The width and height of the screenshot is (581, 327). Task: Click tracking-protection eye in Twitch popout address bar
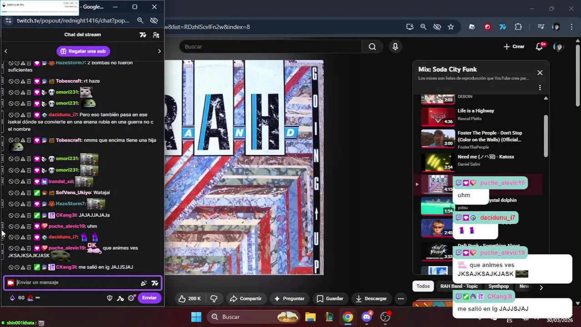point(154,20)
